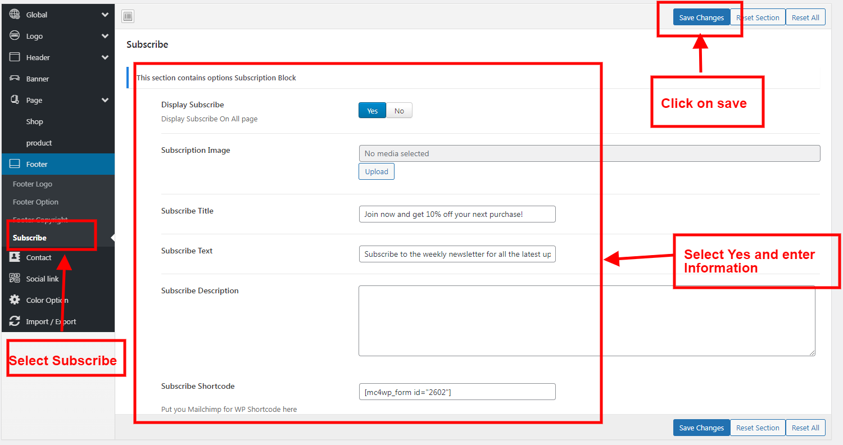Screen dimensions: 843x445
Task: Toggle the expand-all sections icon at top
Action: pyautogui.click(x=128, y=17)
